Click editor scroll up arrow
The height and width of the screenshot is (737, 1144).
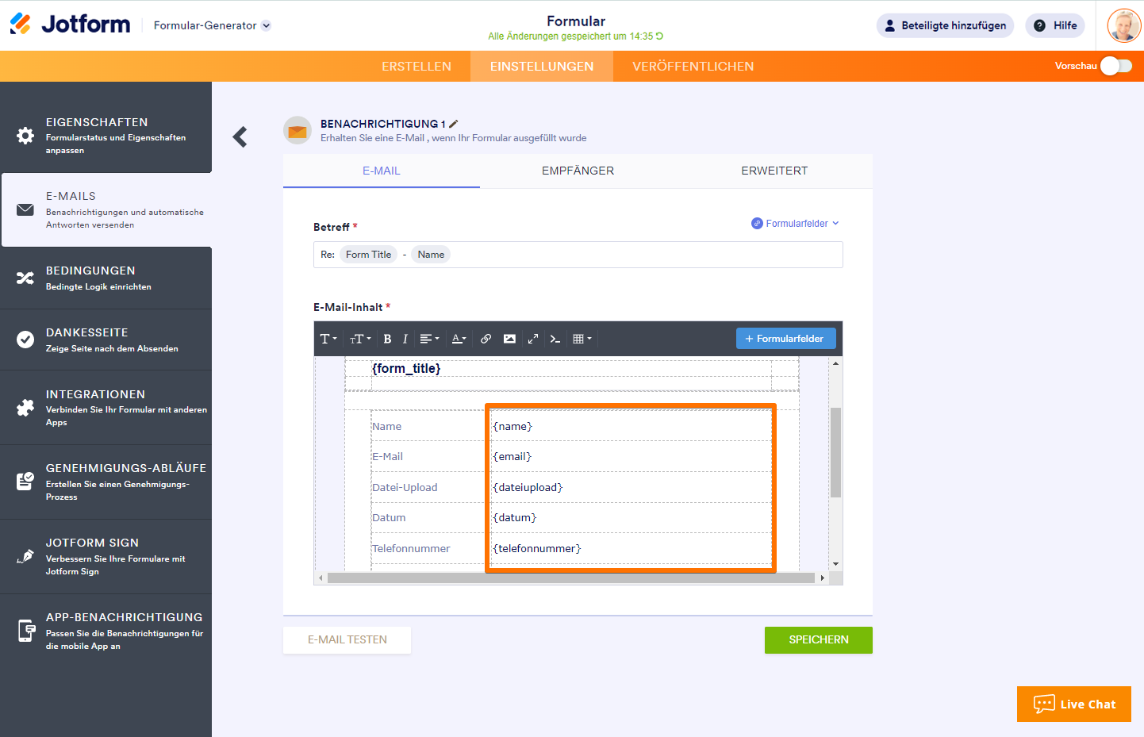[x=835, y=363]
